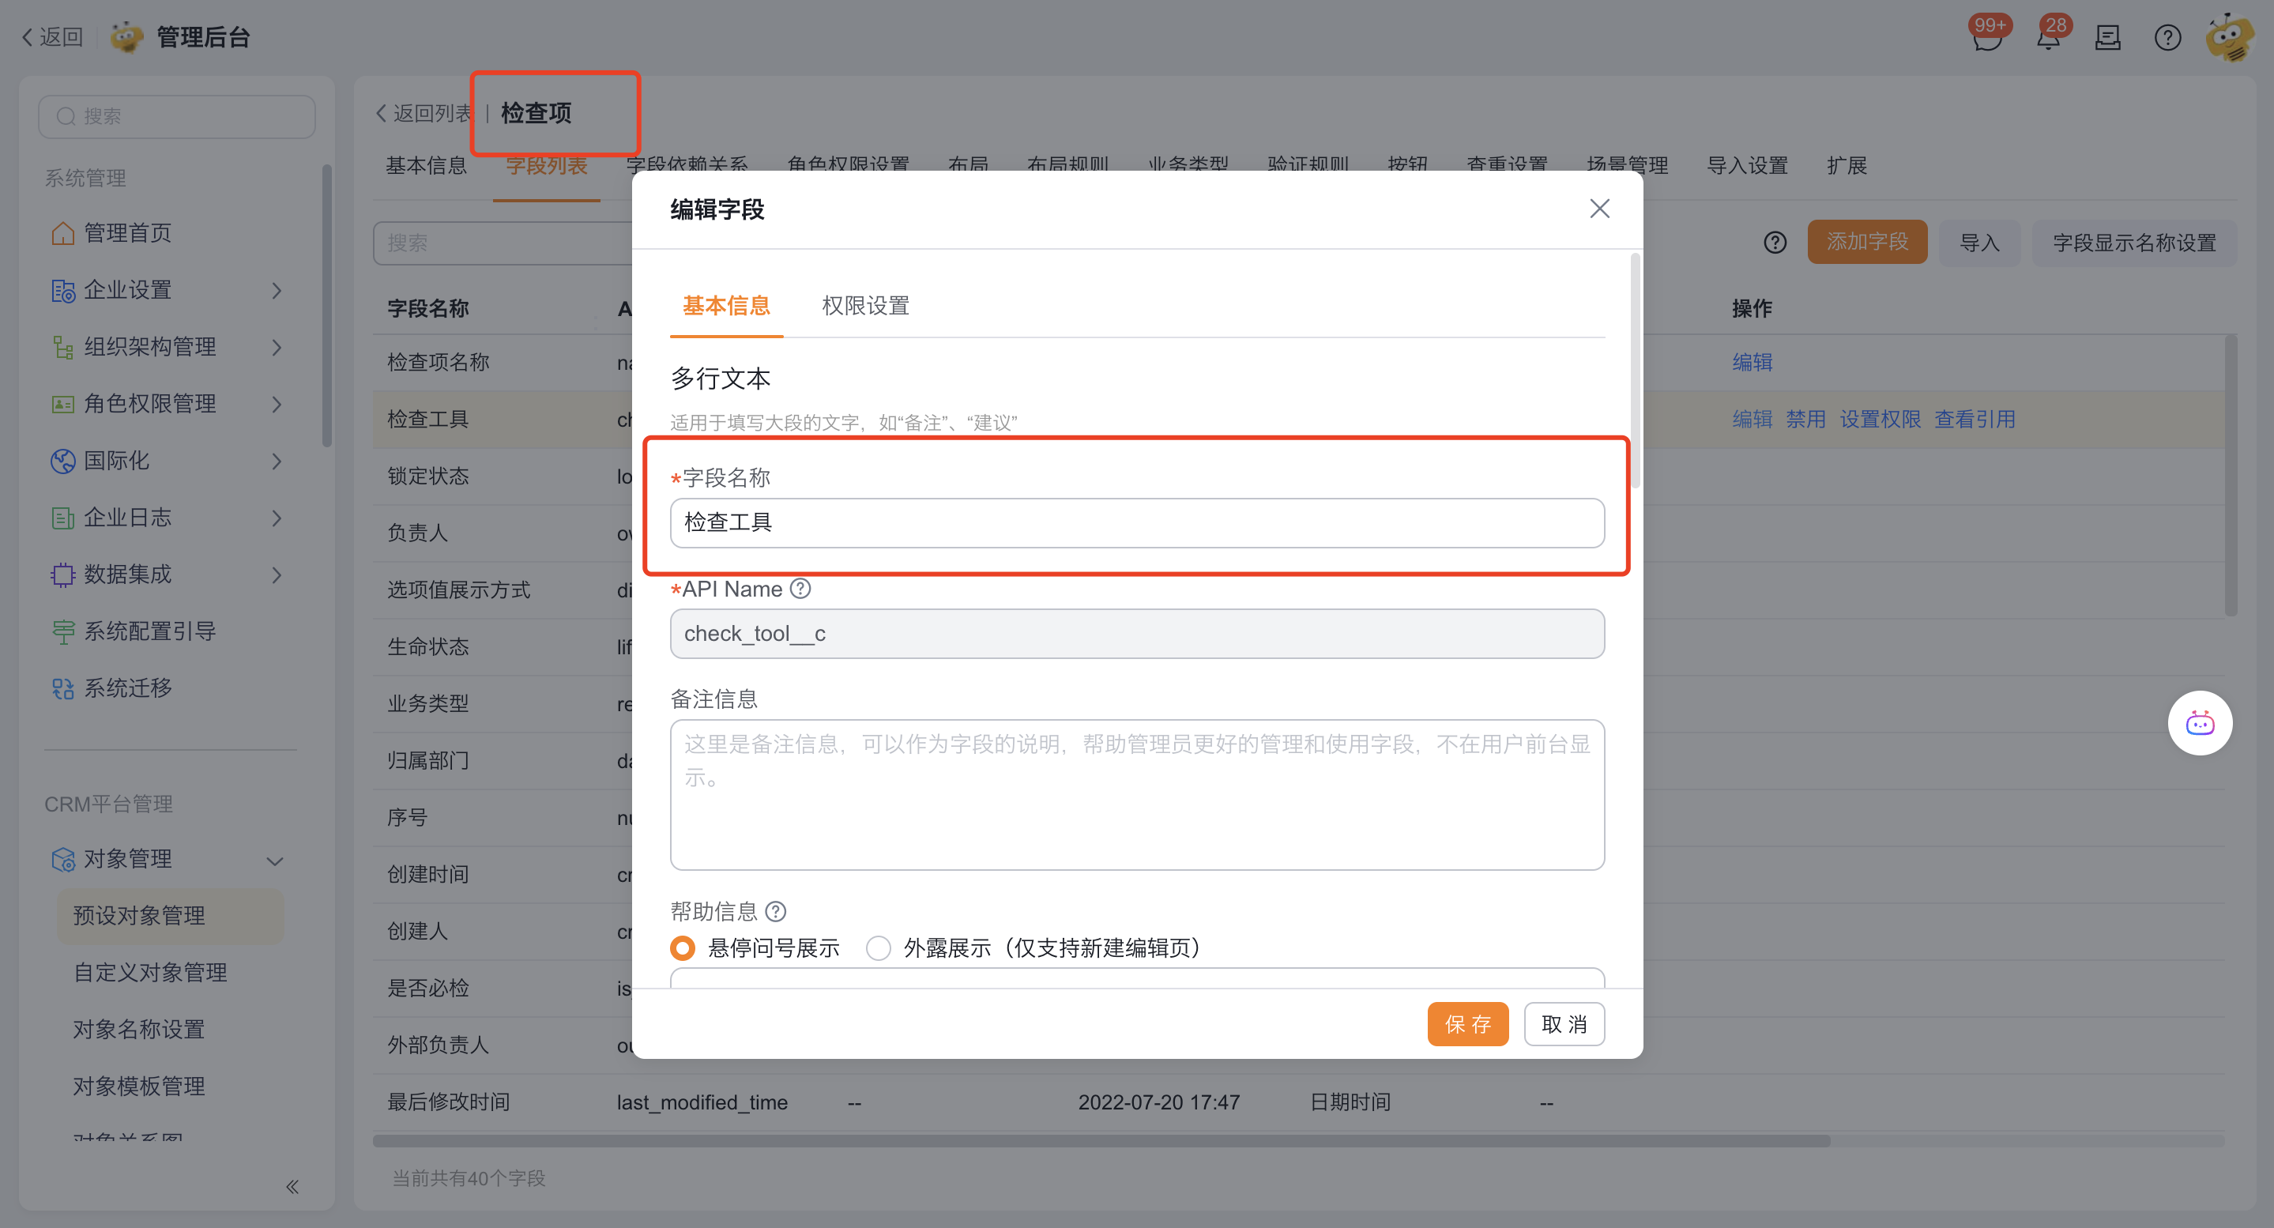Click the 字段名称 input field
This screenshot has height=1228, width=2274.
coord(1136,522)
